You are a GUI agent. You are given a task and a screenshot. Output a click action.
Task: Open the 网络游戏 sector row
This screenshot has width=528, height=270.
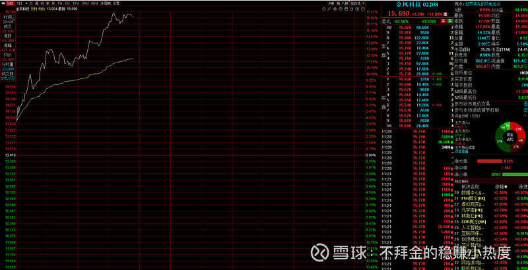coord(491,262)
